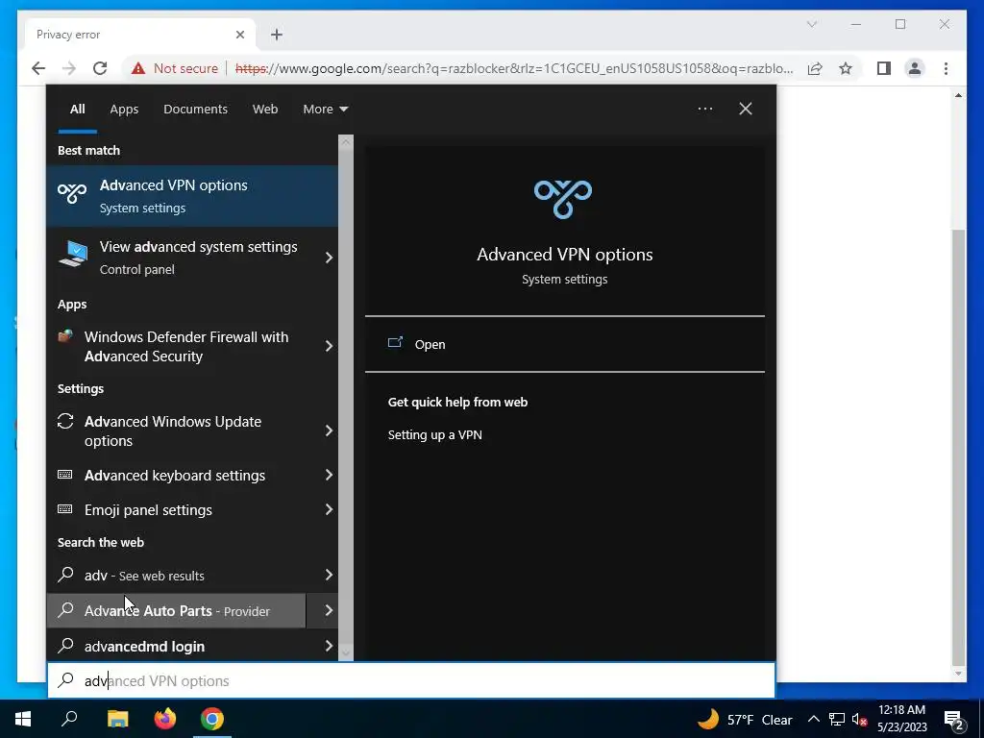Open the tab search chevron in Chrome

pyautogui.click(x=811, y=24)
